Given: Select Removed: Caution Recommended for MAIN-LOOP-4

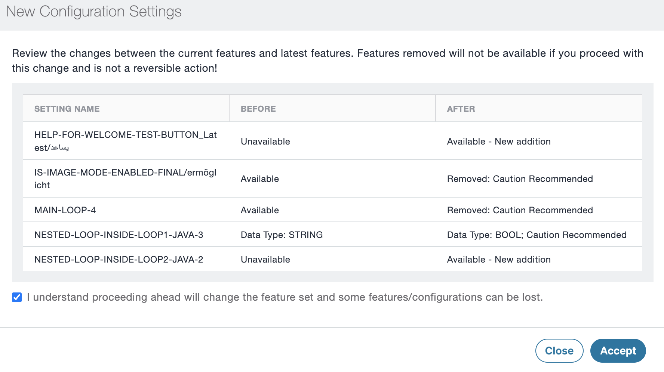Looking at the screenshot, I should click(x=520, y=210).
